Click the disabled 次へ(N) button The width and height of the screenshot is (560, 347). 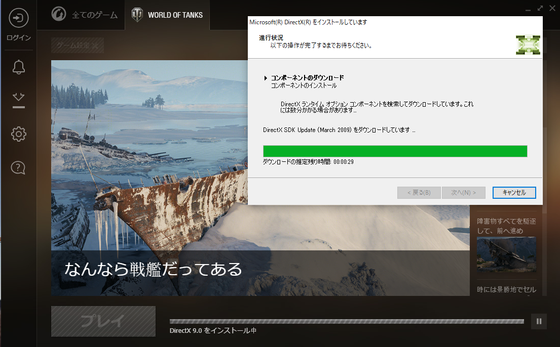coord(464,193)
